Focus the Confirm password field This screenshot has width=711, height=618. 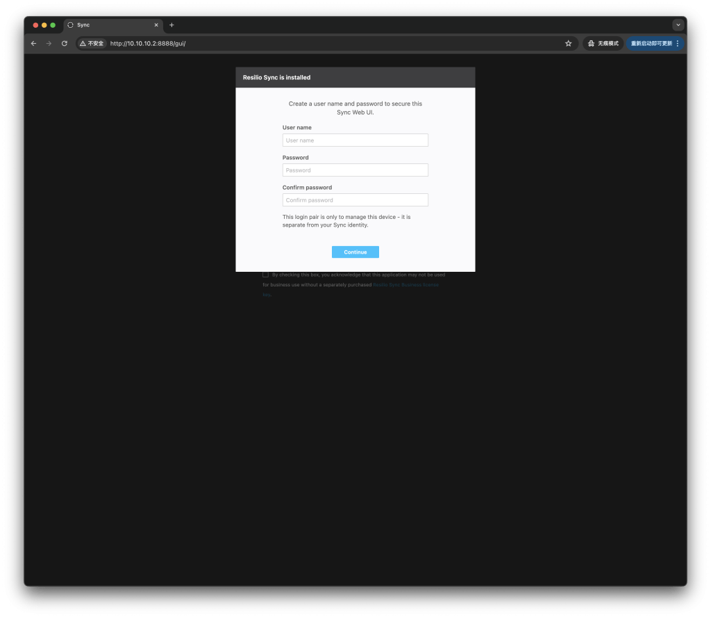355,200
